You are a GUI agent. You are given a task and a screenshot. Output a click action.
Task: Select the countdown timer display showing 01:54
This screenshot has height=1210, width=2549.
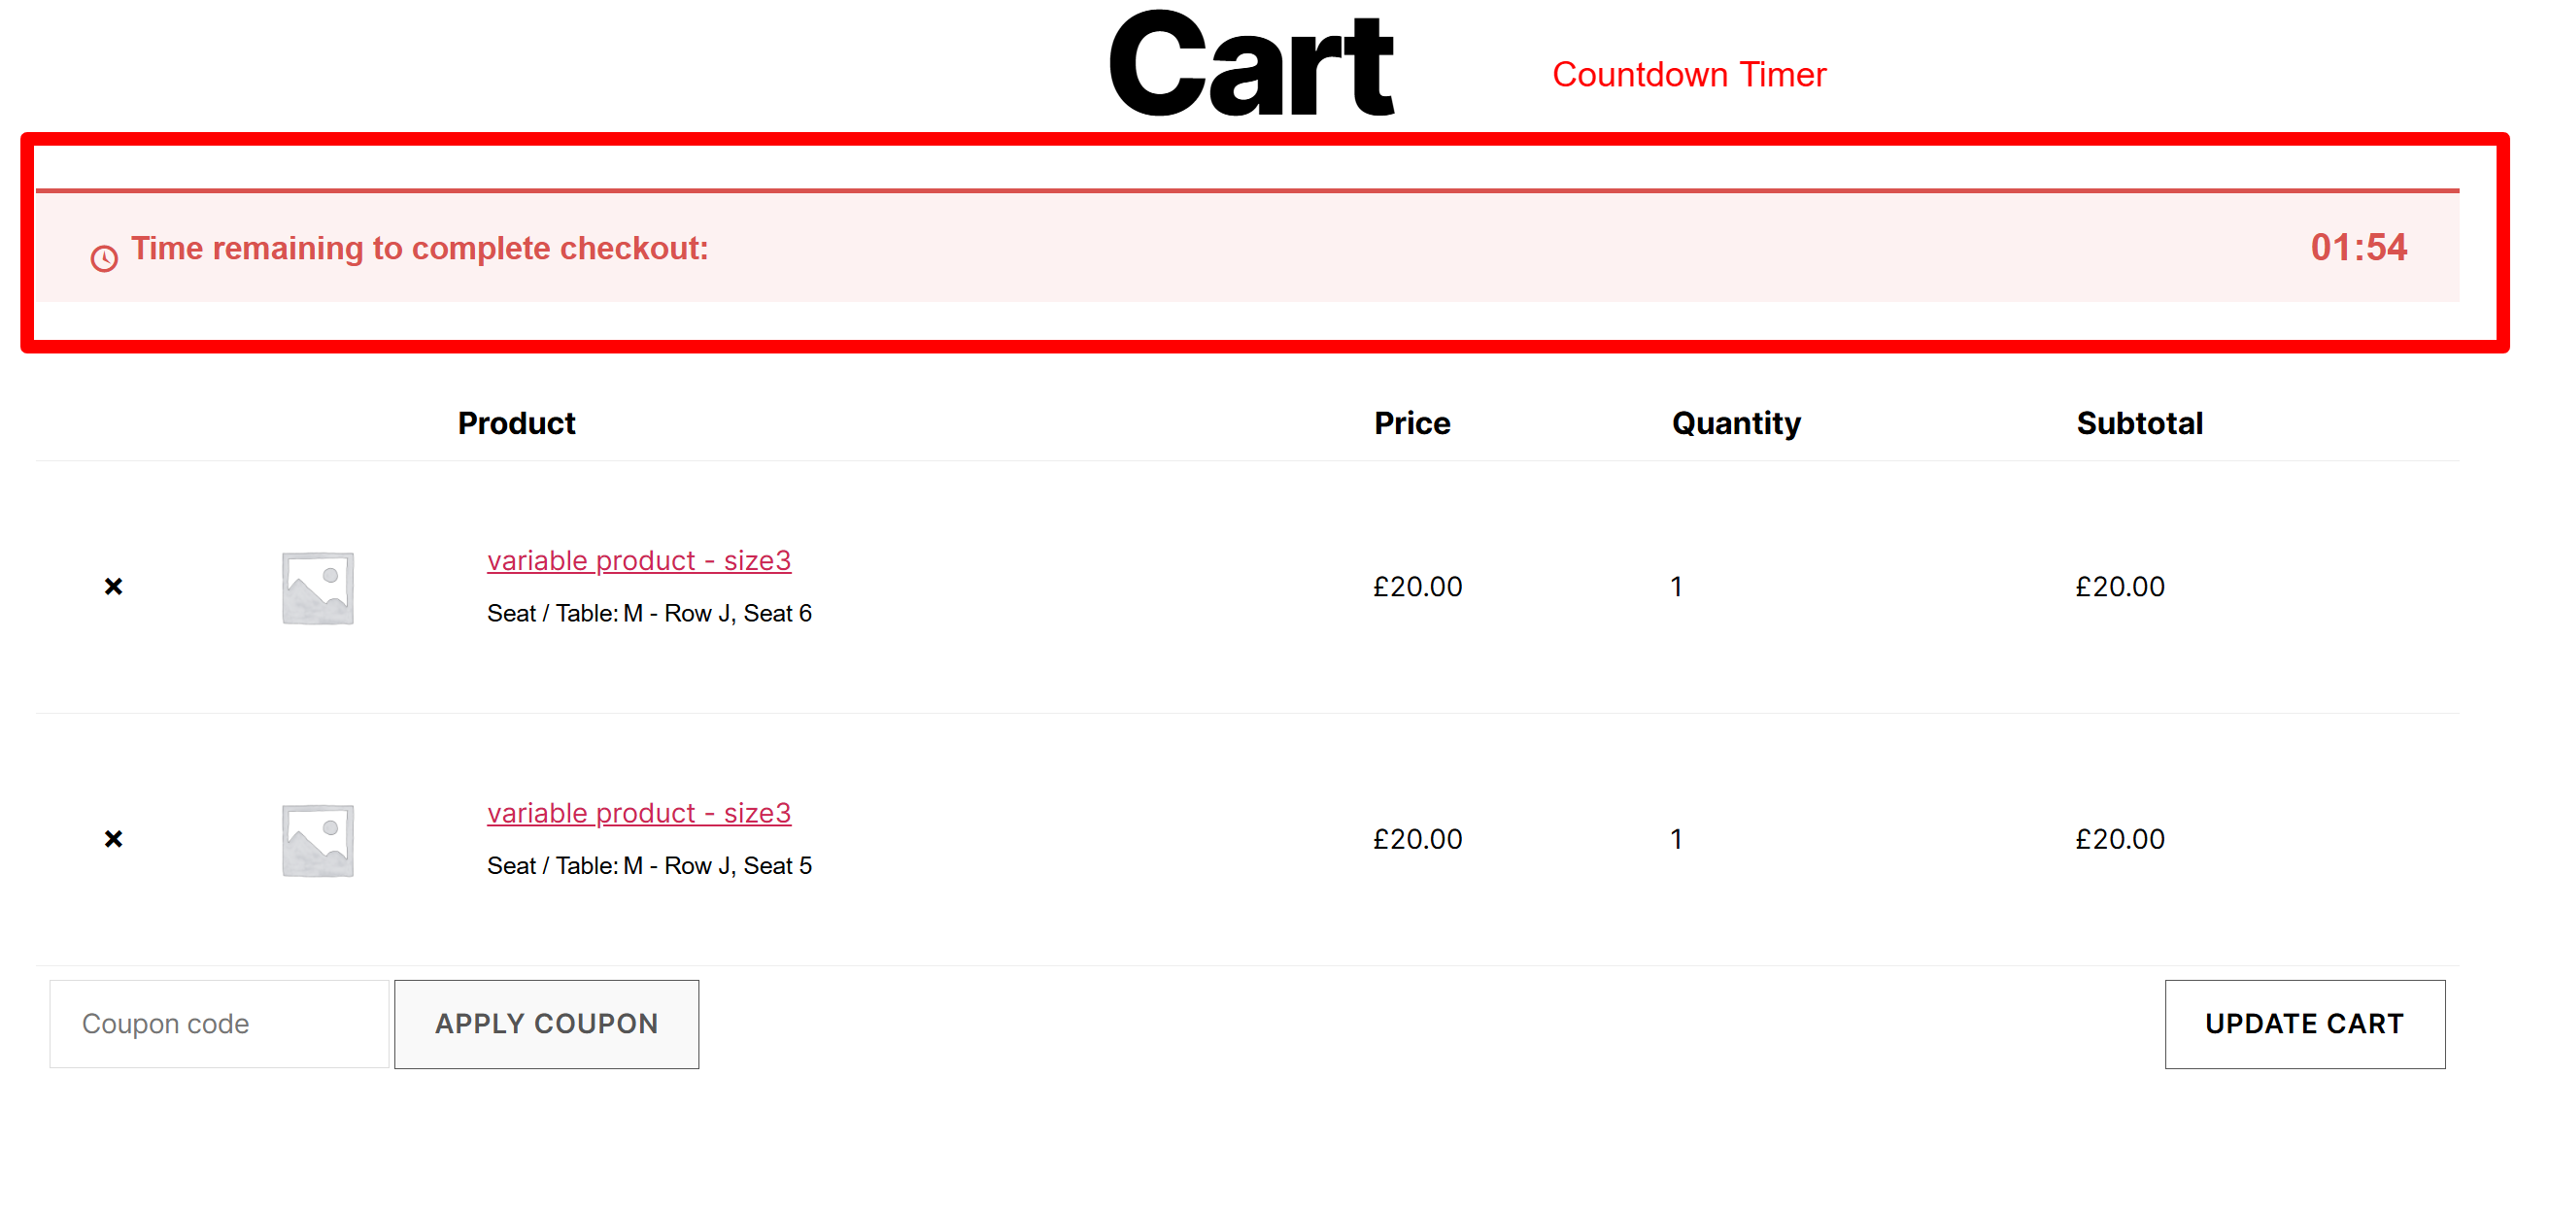(x=2360, y=249)
